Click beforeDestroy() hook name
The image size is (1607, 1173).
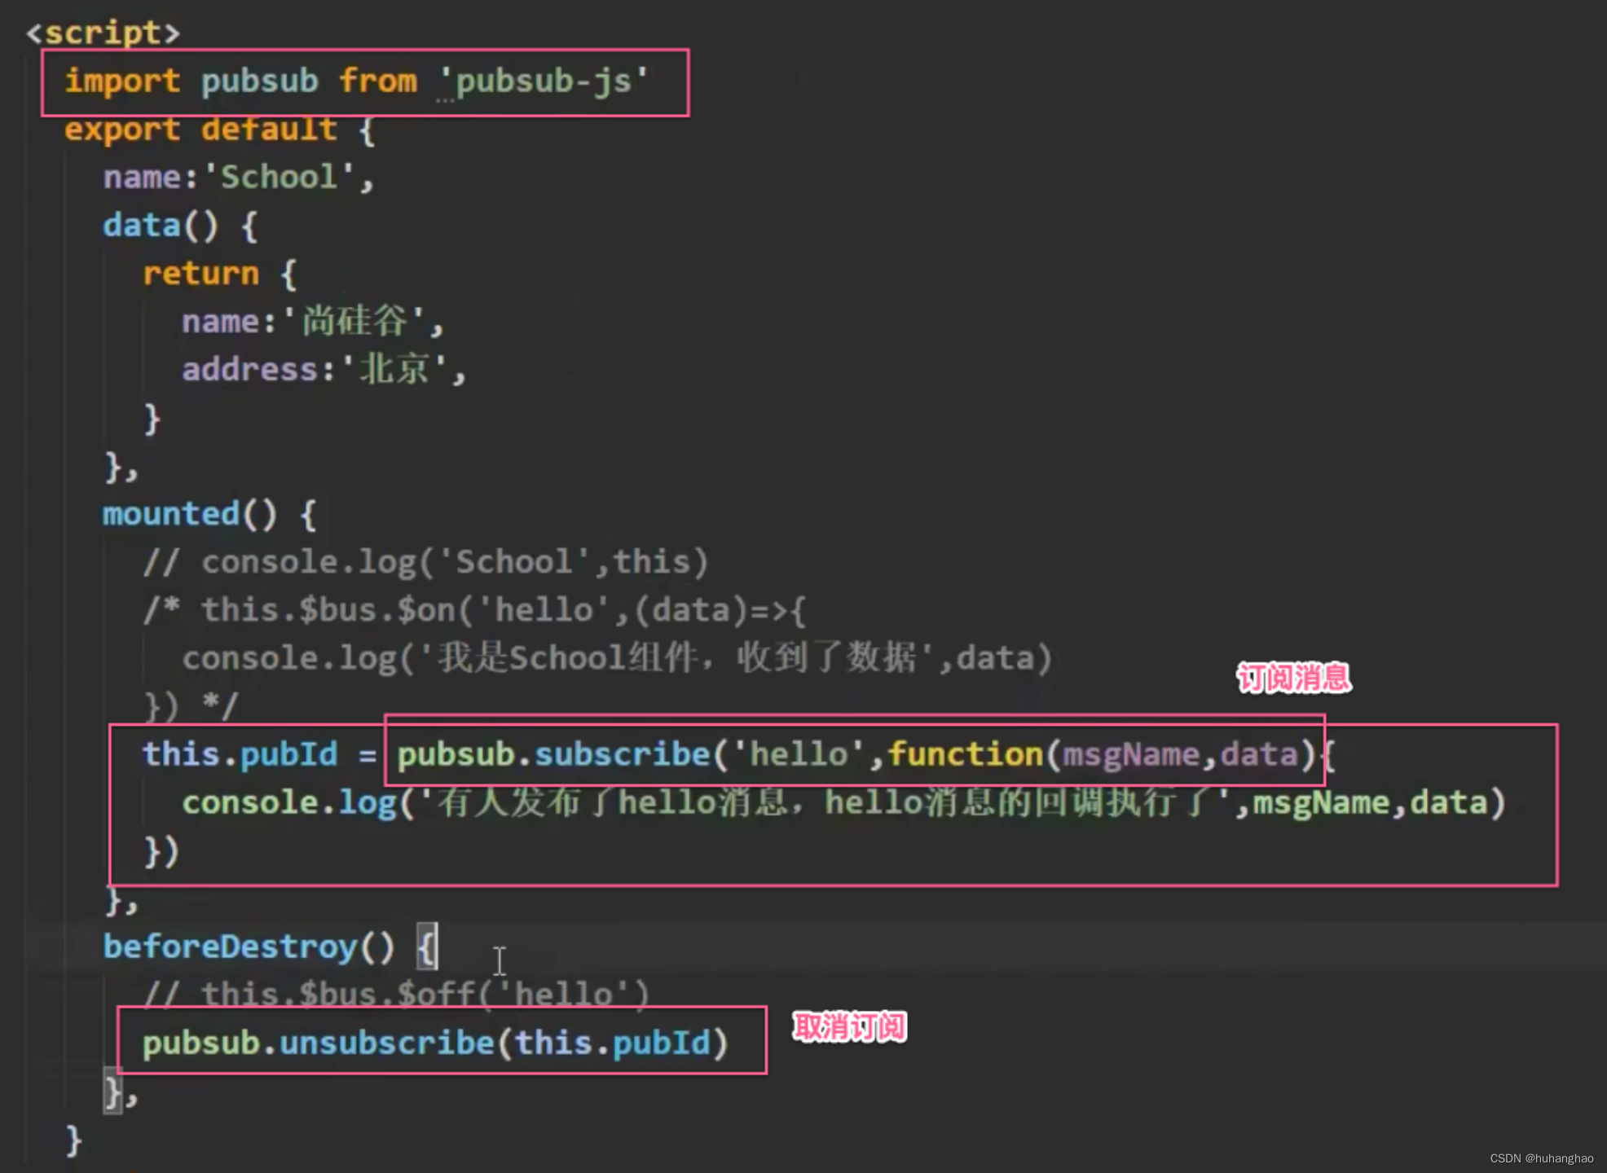point(231,947)
